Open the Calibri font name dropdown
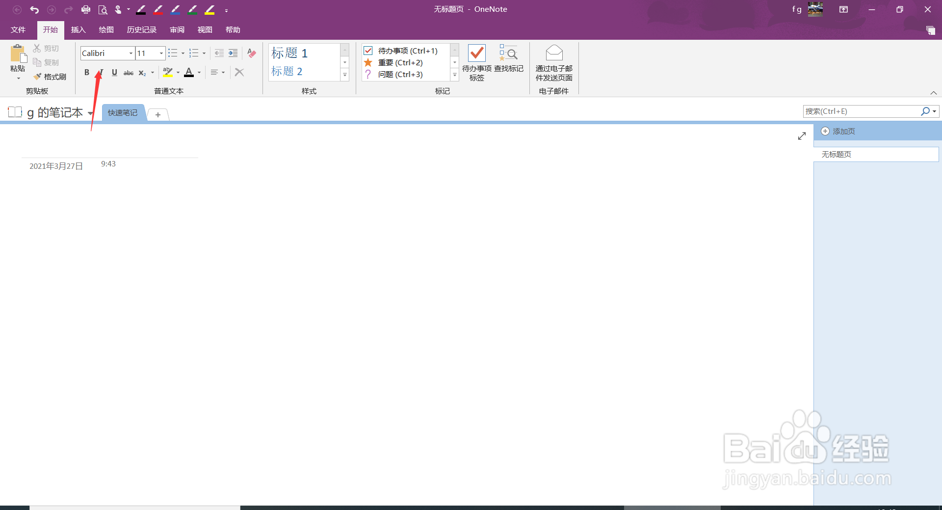This screenshot has height=510, width=942. coord(131,53)
